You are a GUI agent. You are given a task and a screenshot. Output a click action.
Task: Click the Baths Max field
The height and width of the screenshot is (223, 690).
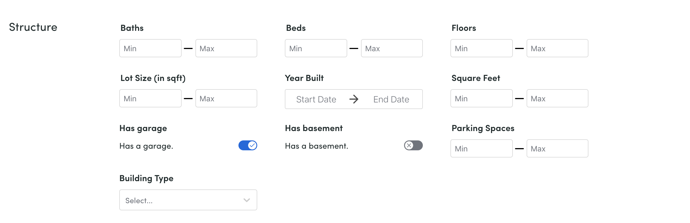click(x=226, y=48)
